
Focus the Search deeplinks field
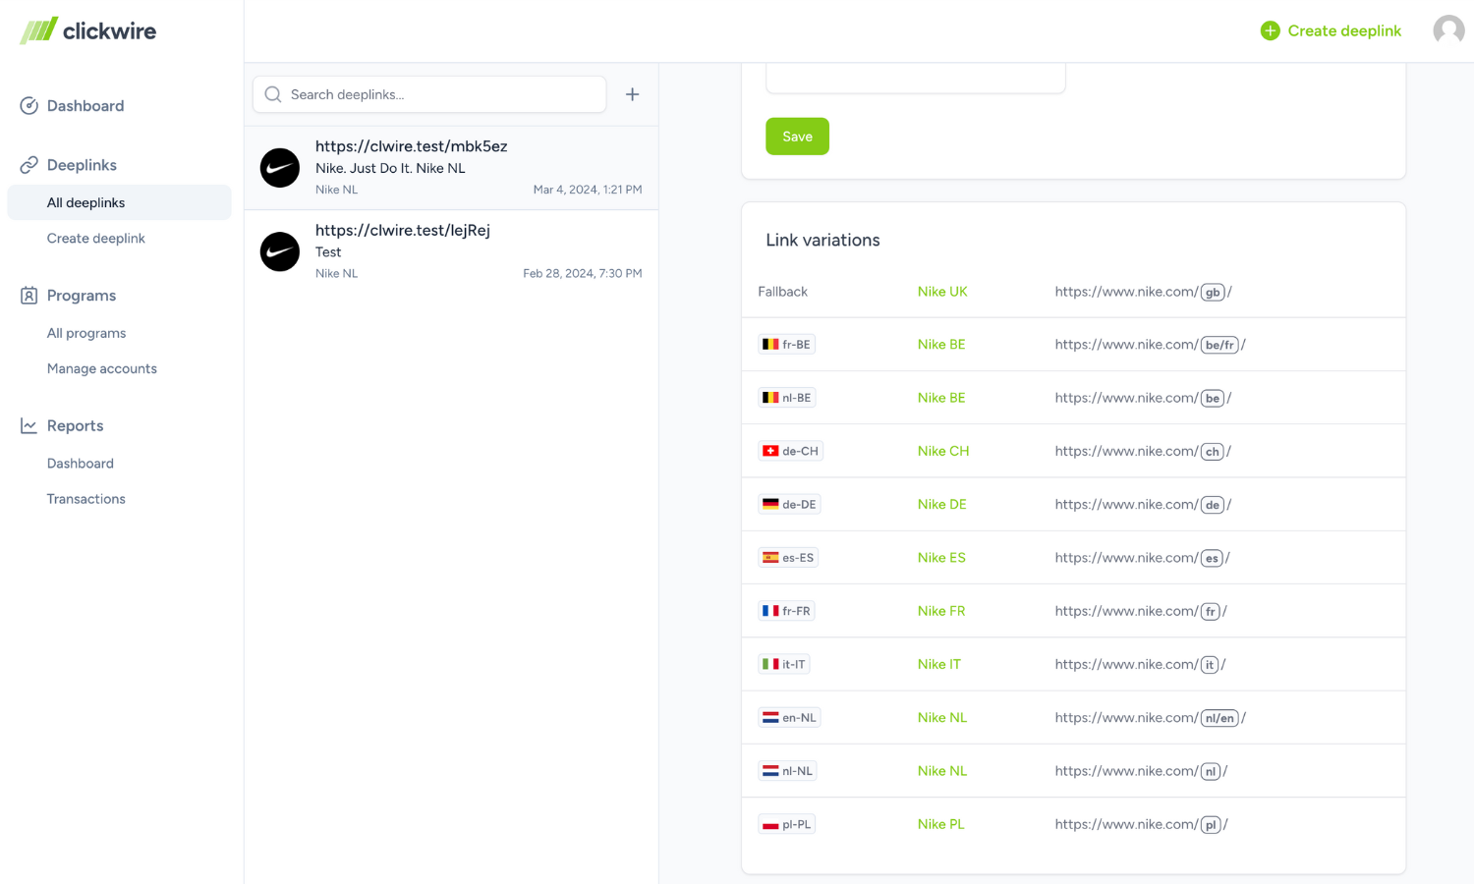click(429, 94)
